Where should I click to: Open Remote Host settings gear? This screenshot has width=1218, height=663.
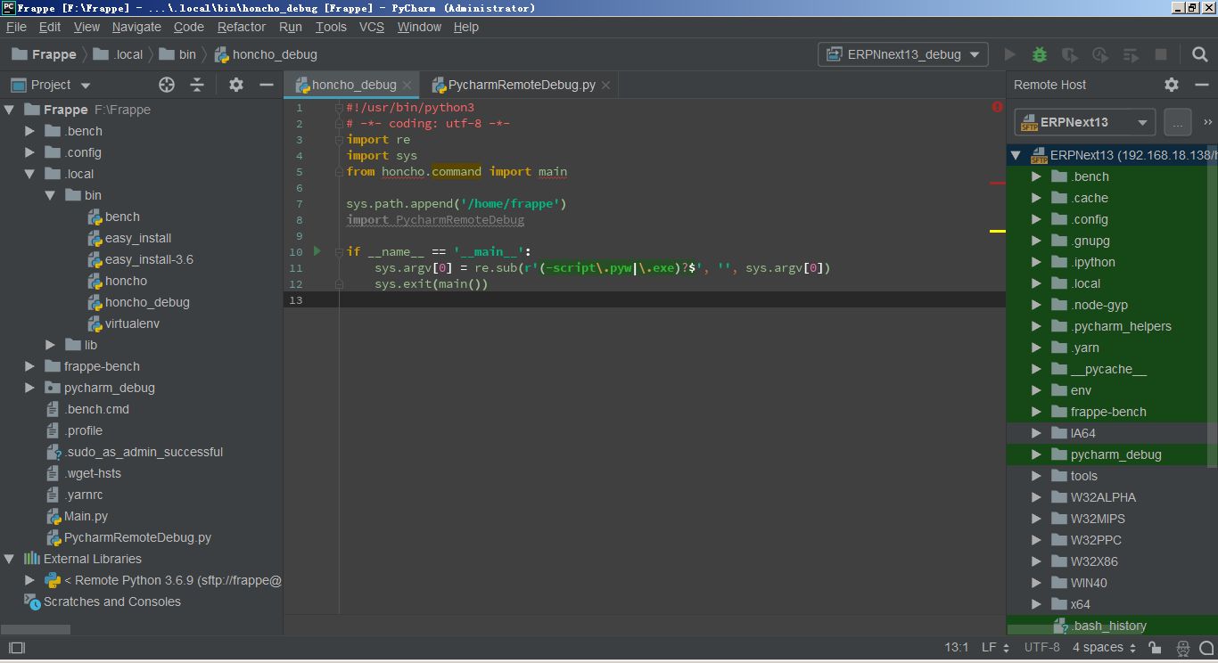point(1172,85)
